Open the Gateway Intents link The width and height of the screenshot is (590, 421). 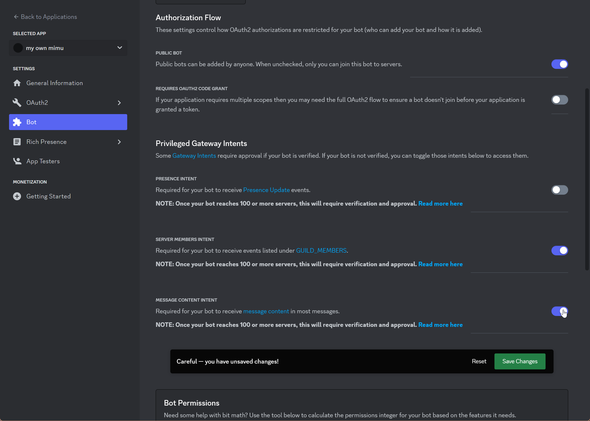click(x=194, y=156)
